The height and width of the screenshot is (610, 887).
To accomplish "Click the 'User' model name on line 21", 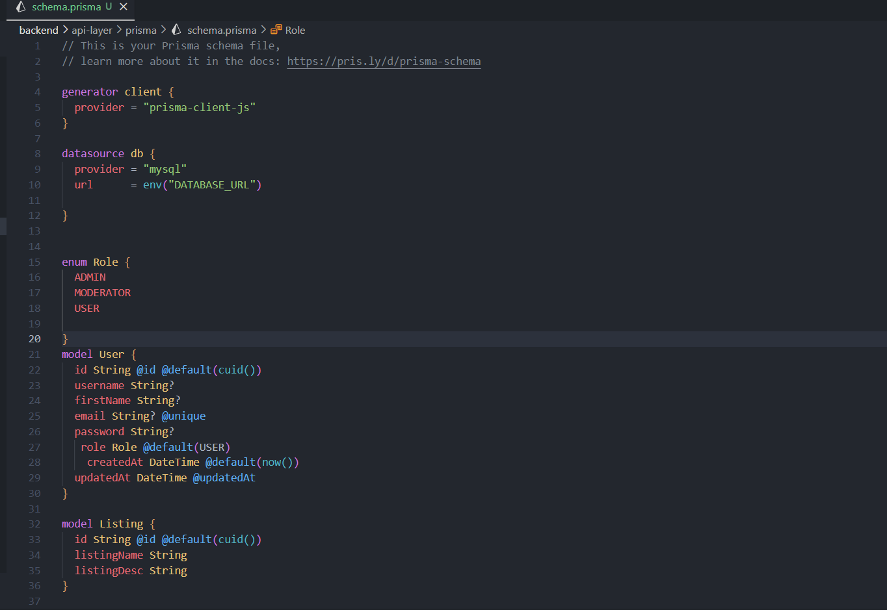I will pyautogui.click(x=112, y=355).
